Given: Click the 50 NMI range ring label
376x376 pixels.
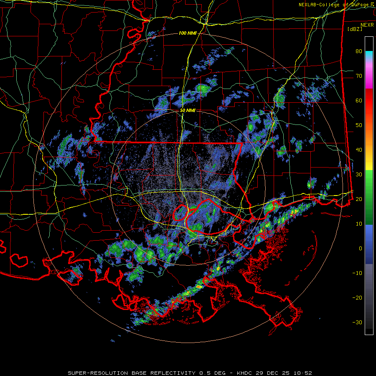Looking at the screenshot, I should [188, 111].
